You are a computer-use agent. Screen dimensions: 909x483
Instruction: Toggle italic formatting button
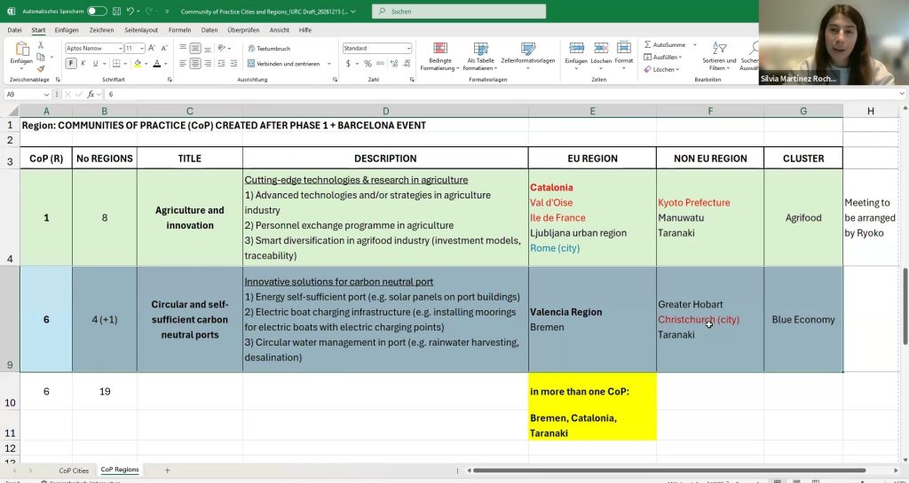(83, 64)
